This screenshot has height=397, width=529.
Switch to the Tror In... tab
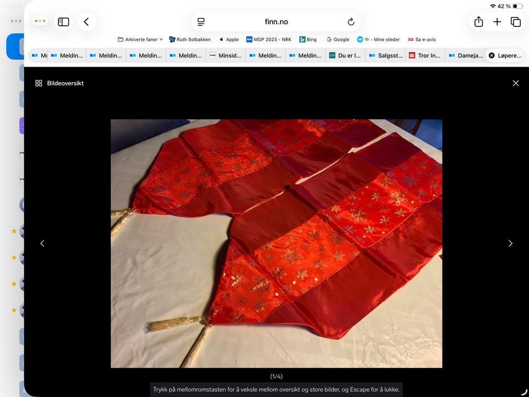(x=425, y=55)
